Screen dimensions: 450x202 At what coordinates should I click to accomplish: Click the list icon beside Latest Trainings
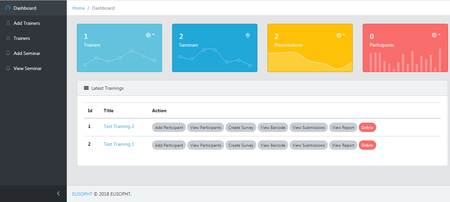86,88
